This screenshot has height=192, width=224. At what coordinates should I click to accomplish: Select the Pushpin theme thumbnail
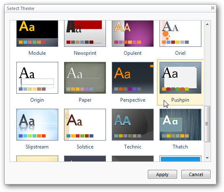(x=180, y=78)
